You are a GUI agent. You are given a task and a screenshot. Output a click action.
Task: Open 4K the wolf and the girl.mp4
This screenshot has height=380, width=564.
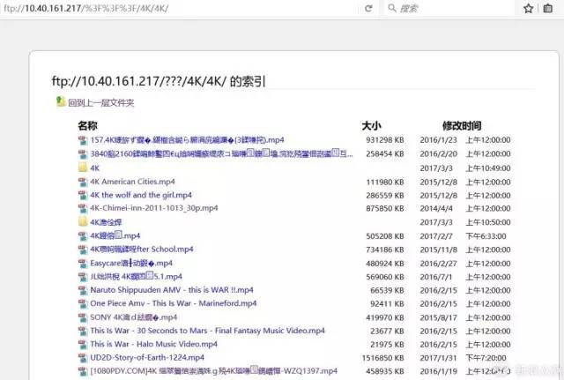[141, 195]
